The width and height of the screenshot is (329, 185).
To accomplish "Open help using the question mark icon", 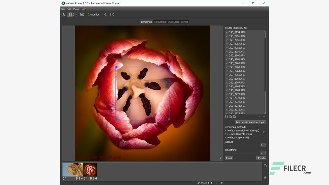I will 112,14.
